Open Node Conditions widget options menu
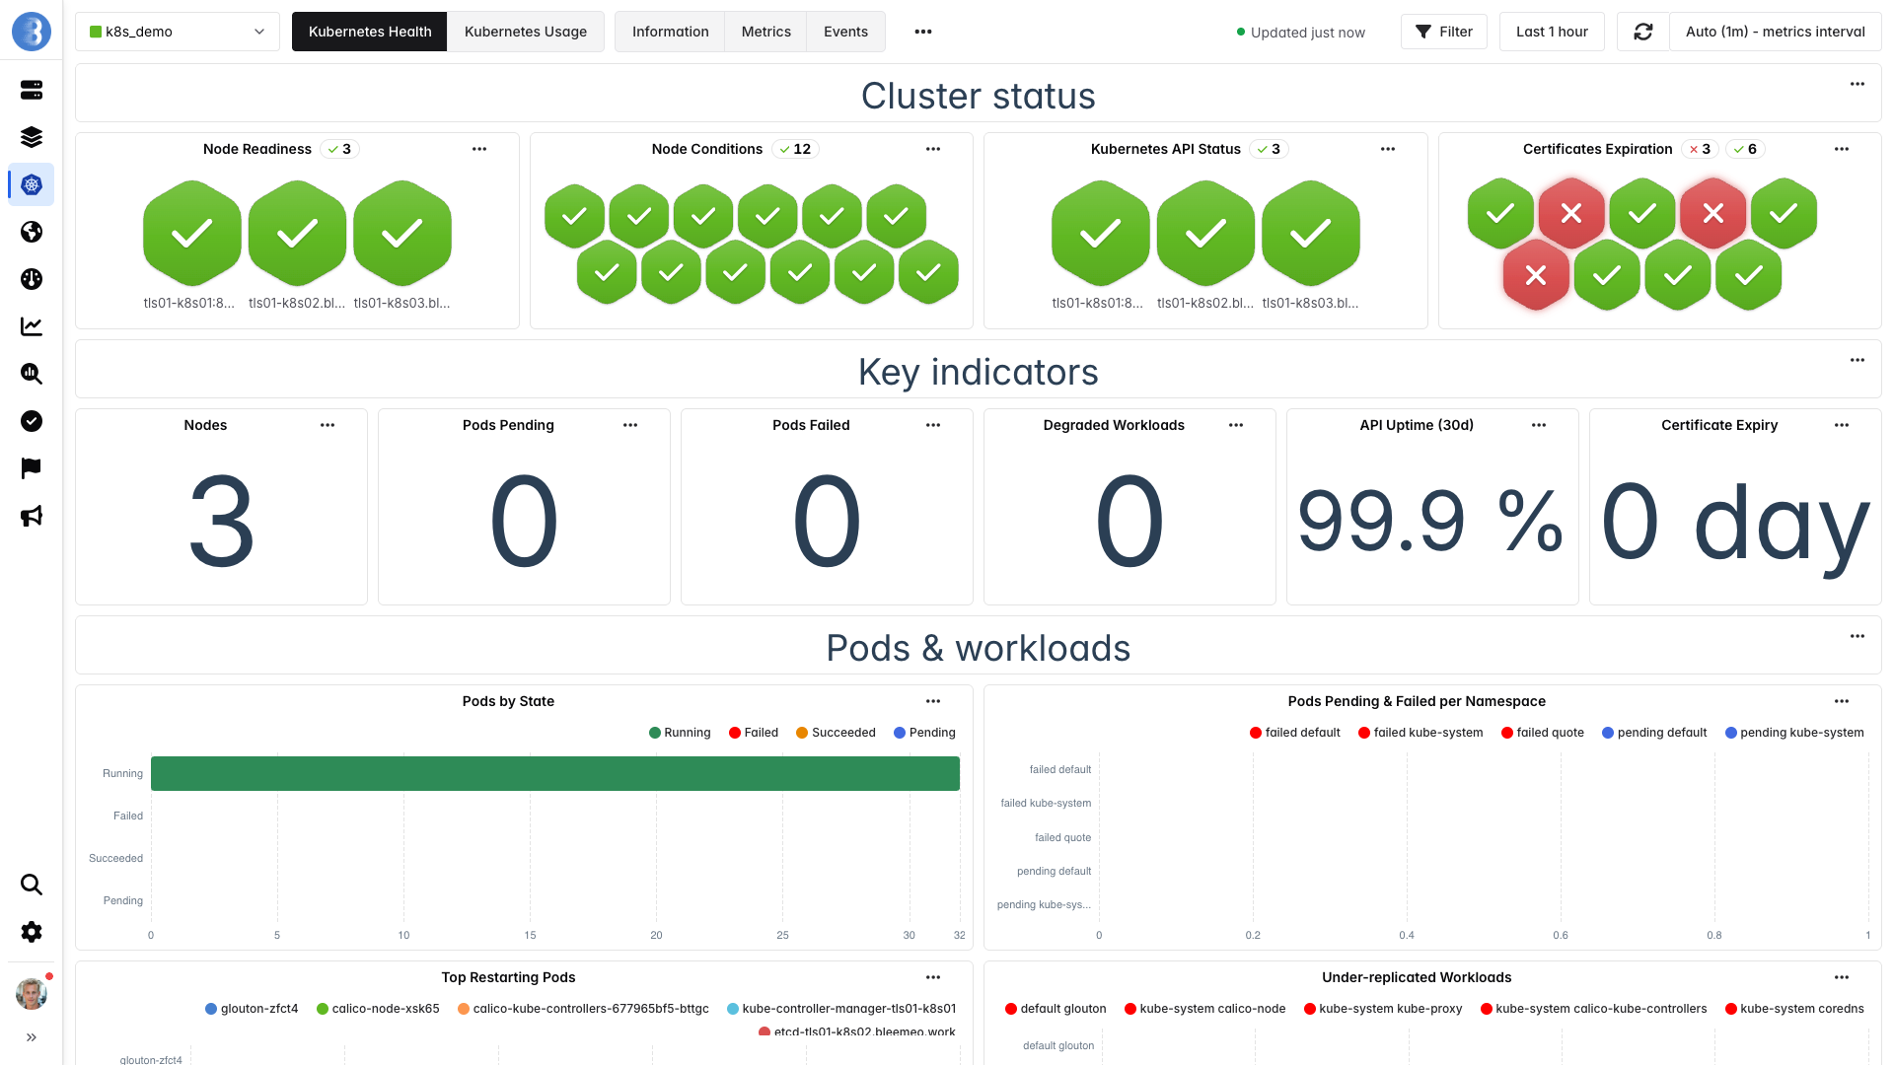Image resolution: width=1894 pixels, height=1065 pixels. [x=933, y=149]
